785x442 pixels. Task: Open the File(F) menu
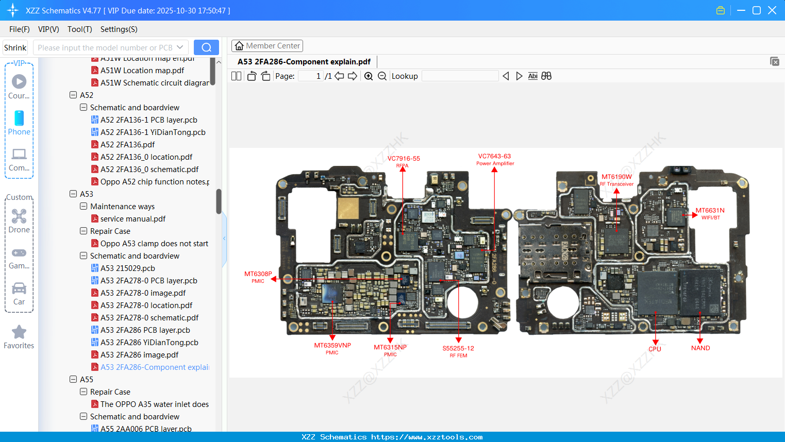[20, 29]
